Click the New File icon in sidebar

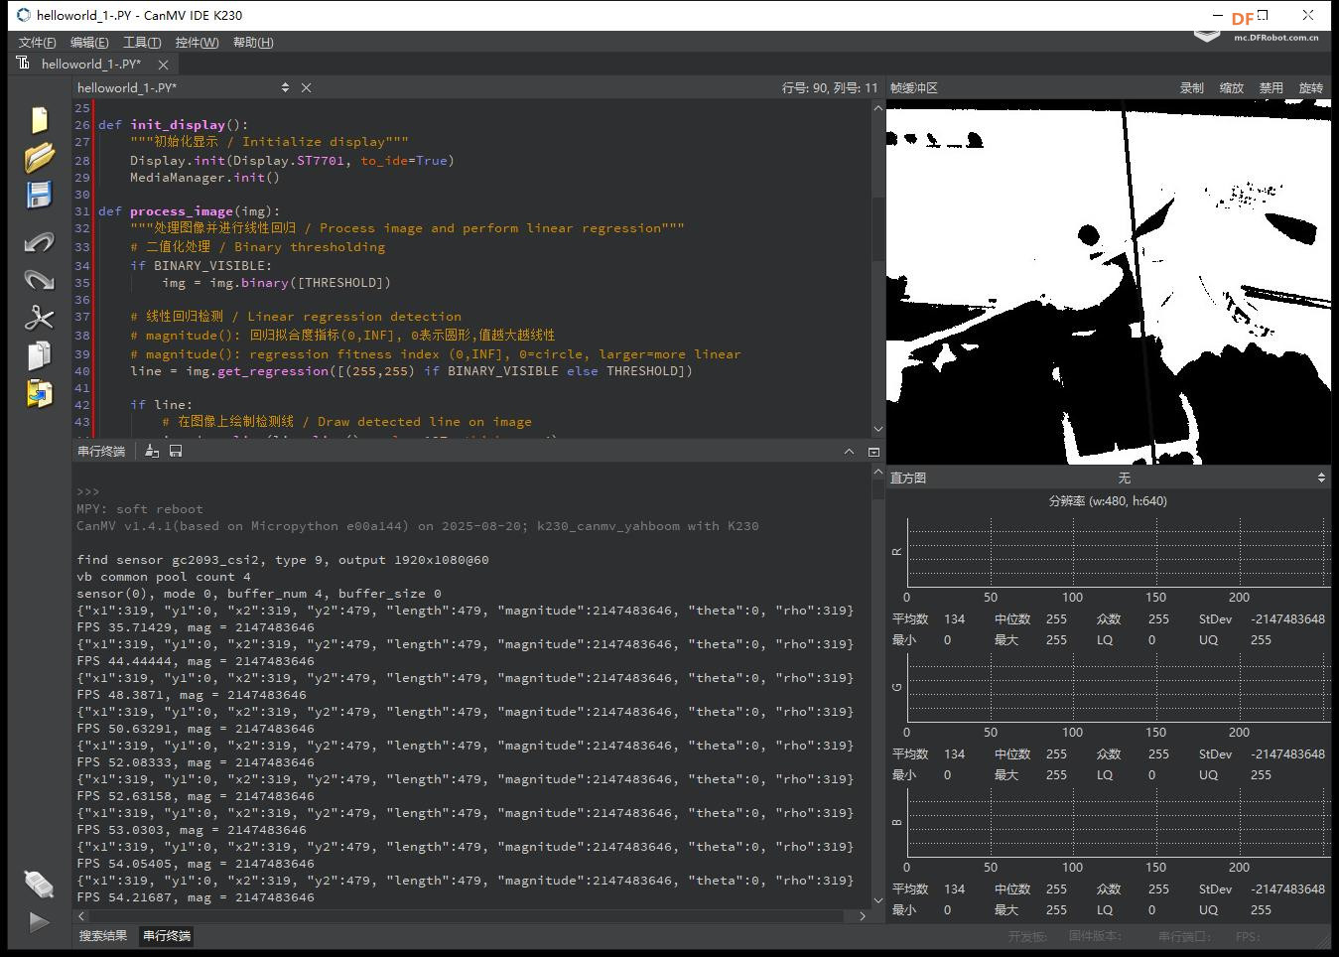(x=39, y=119)
